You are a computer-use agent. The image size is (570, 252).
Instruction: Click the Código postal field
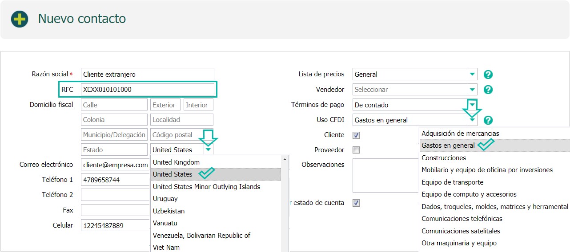click(182, 135)
